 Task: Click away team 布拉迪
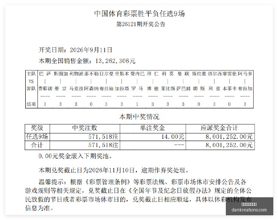pyautogui.click(x=106, y=88)
